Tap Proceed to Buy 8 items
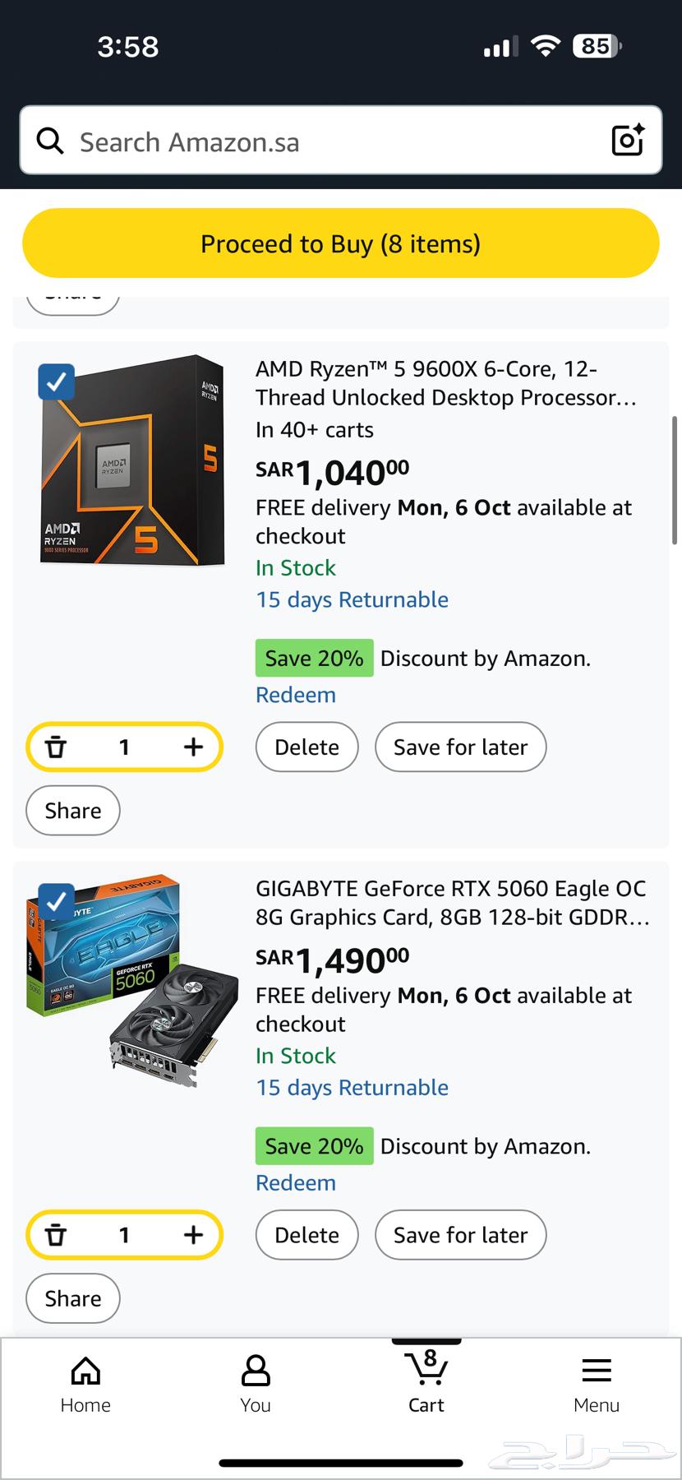The height and width of the screenshot is (1480, 682). 340,243
